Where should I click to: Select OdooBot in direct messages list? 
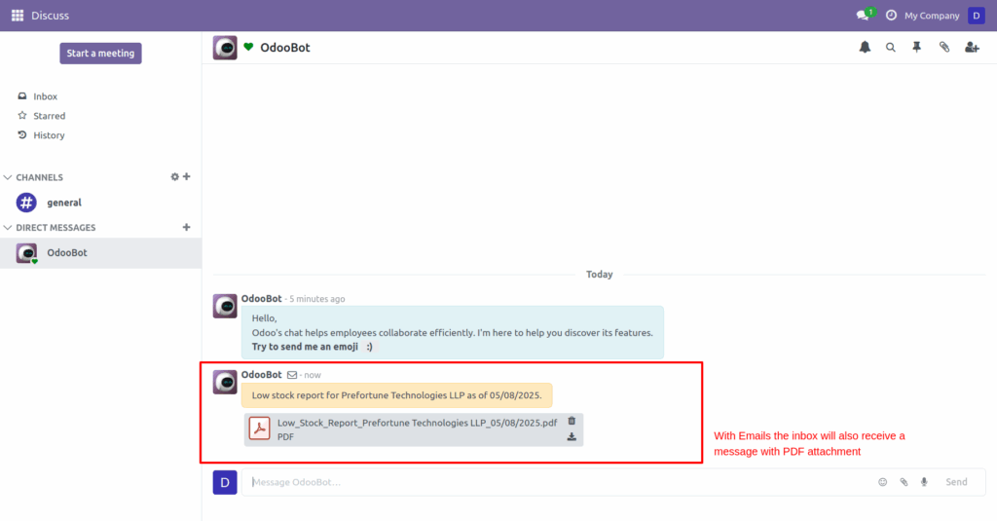[100, 252]
